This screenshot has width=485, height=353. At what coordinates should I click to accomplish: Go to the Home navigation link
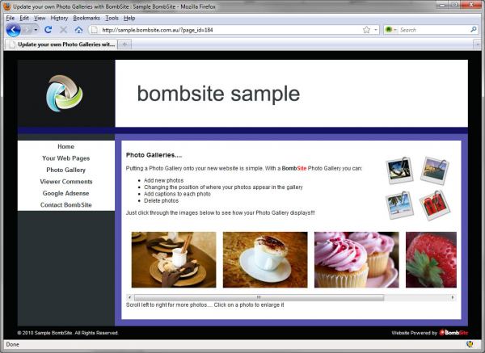66,146
